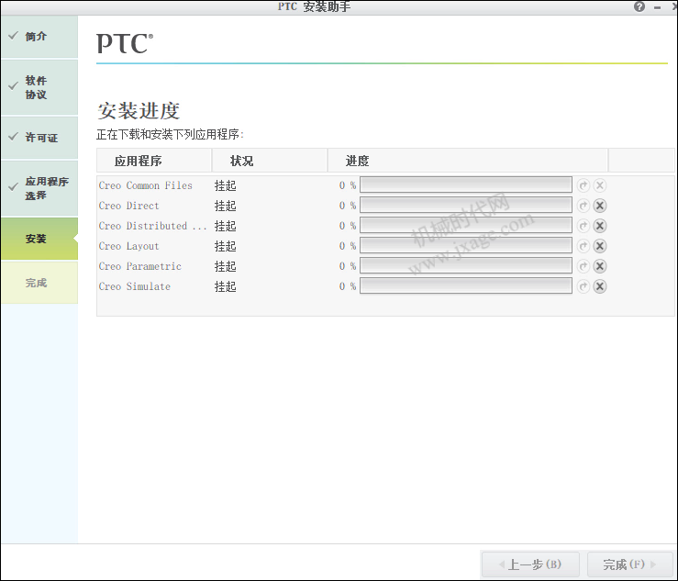Click the 状况 column header
This screenshot has height=581, width=678.
click(270, 161)
